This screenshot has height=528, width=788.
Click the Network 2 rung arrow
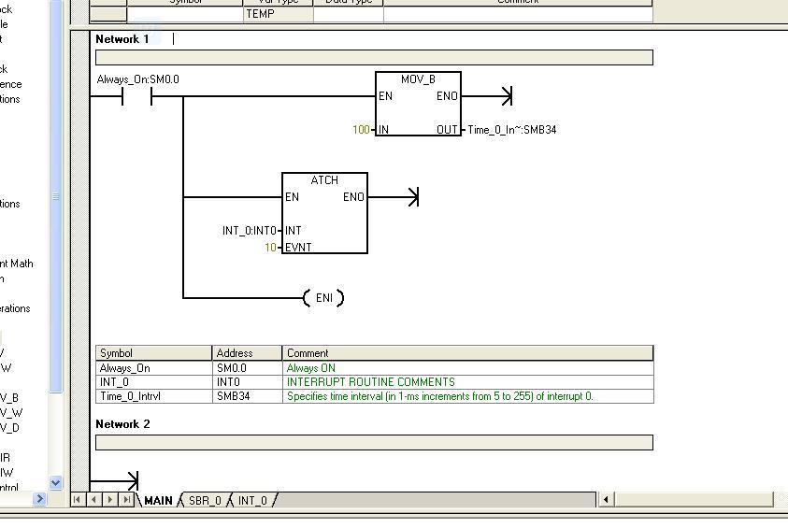(132, 481)
